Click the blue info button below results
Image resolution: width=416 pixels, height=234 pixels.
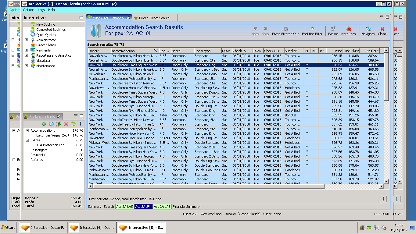383,199
